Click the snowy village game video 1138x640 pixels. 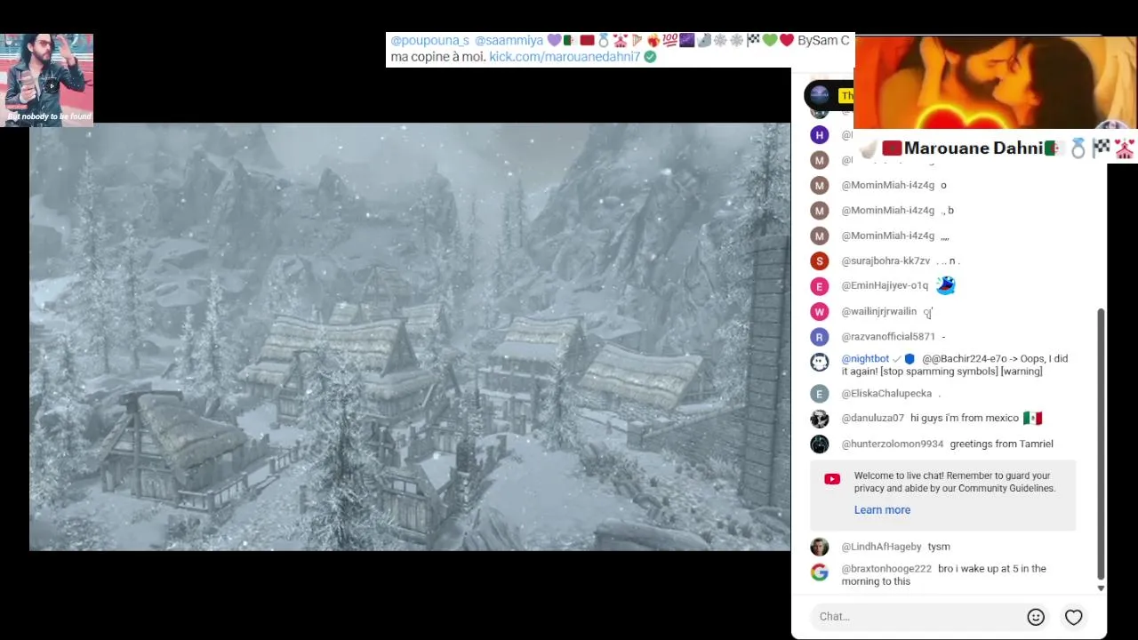pos(410,337)
